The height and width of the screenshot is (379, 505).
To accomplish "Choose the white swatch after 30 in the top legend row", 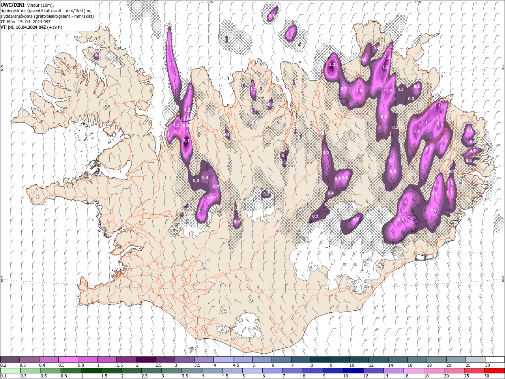I will [495, 360].
